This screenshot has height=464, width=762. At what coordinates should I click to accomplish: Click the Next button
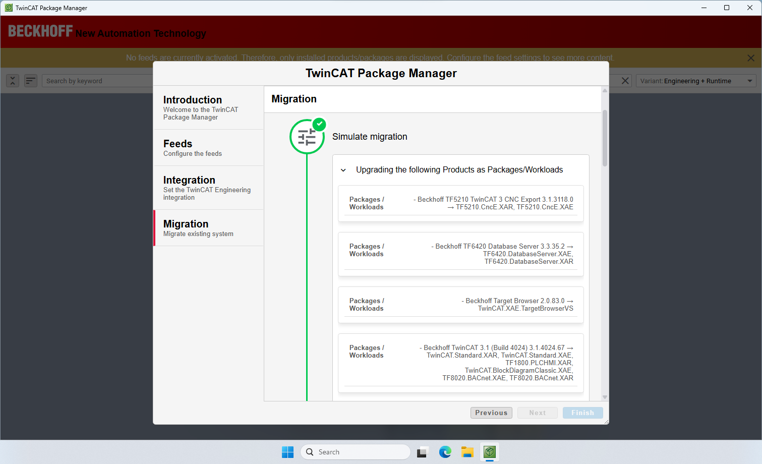coord(537,413)
